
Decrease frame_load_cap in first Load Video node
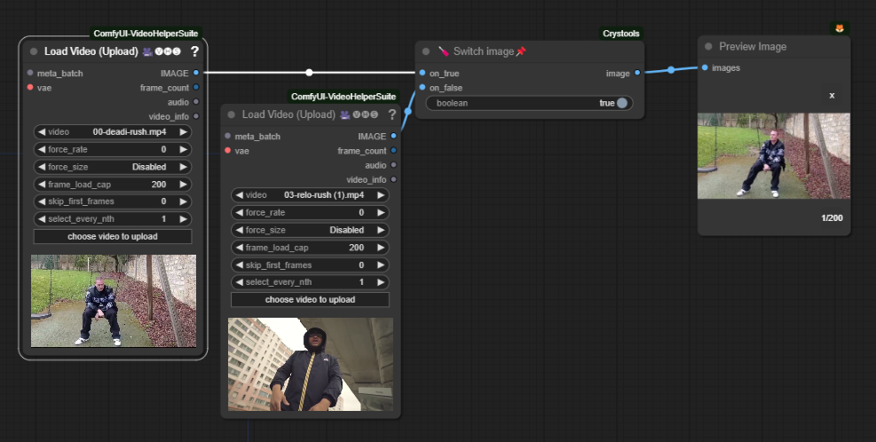(x=42, y=184)
